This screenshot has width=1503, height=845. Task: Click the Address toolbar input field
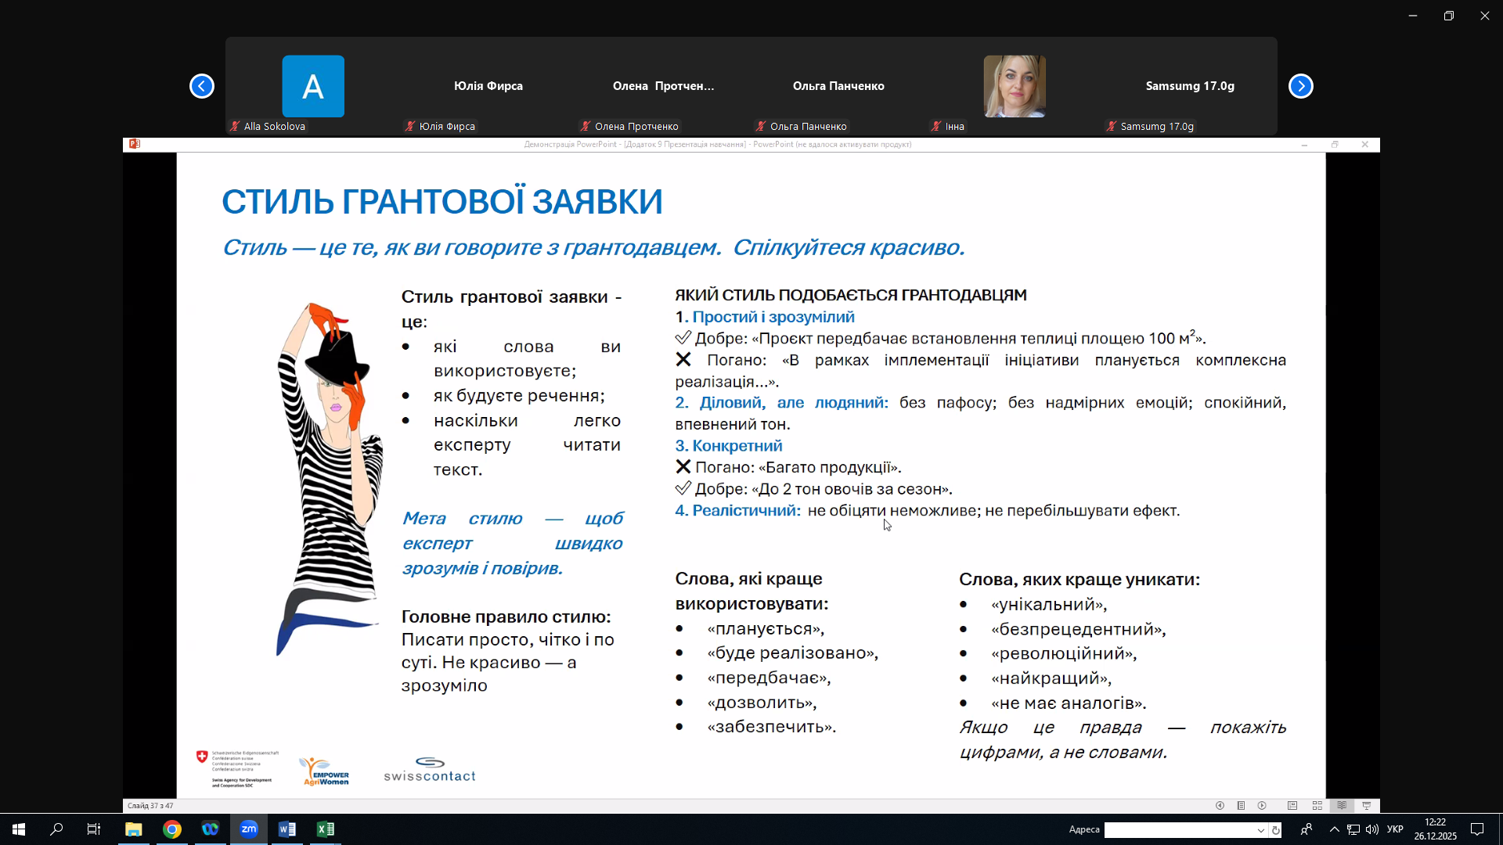[x=1178, y=830]
